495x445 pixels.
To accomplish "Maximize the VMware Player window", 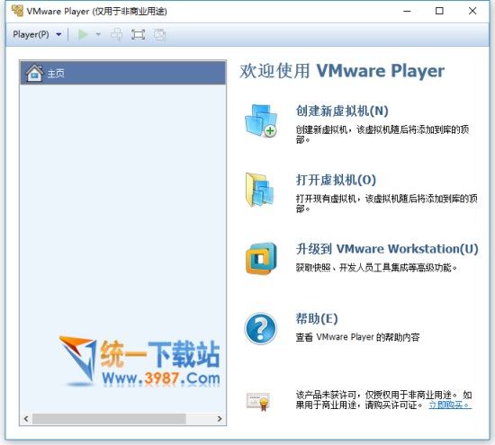I will [439, 11].
